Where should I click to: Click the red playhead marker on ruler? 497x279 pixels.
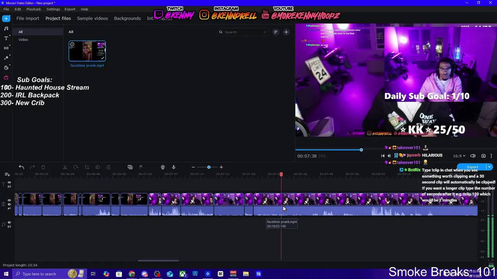281,174
